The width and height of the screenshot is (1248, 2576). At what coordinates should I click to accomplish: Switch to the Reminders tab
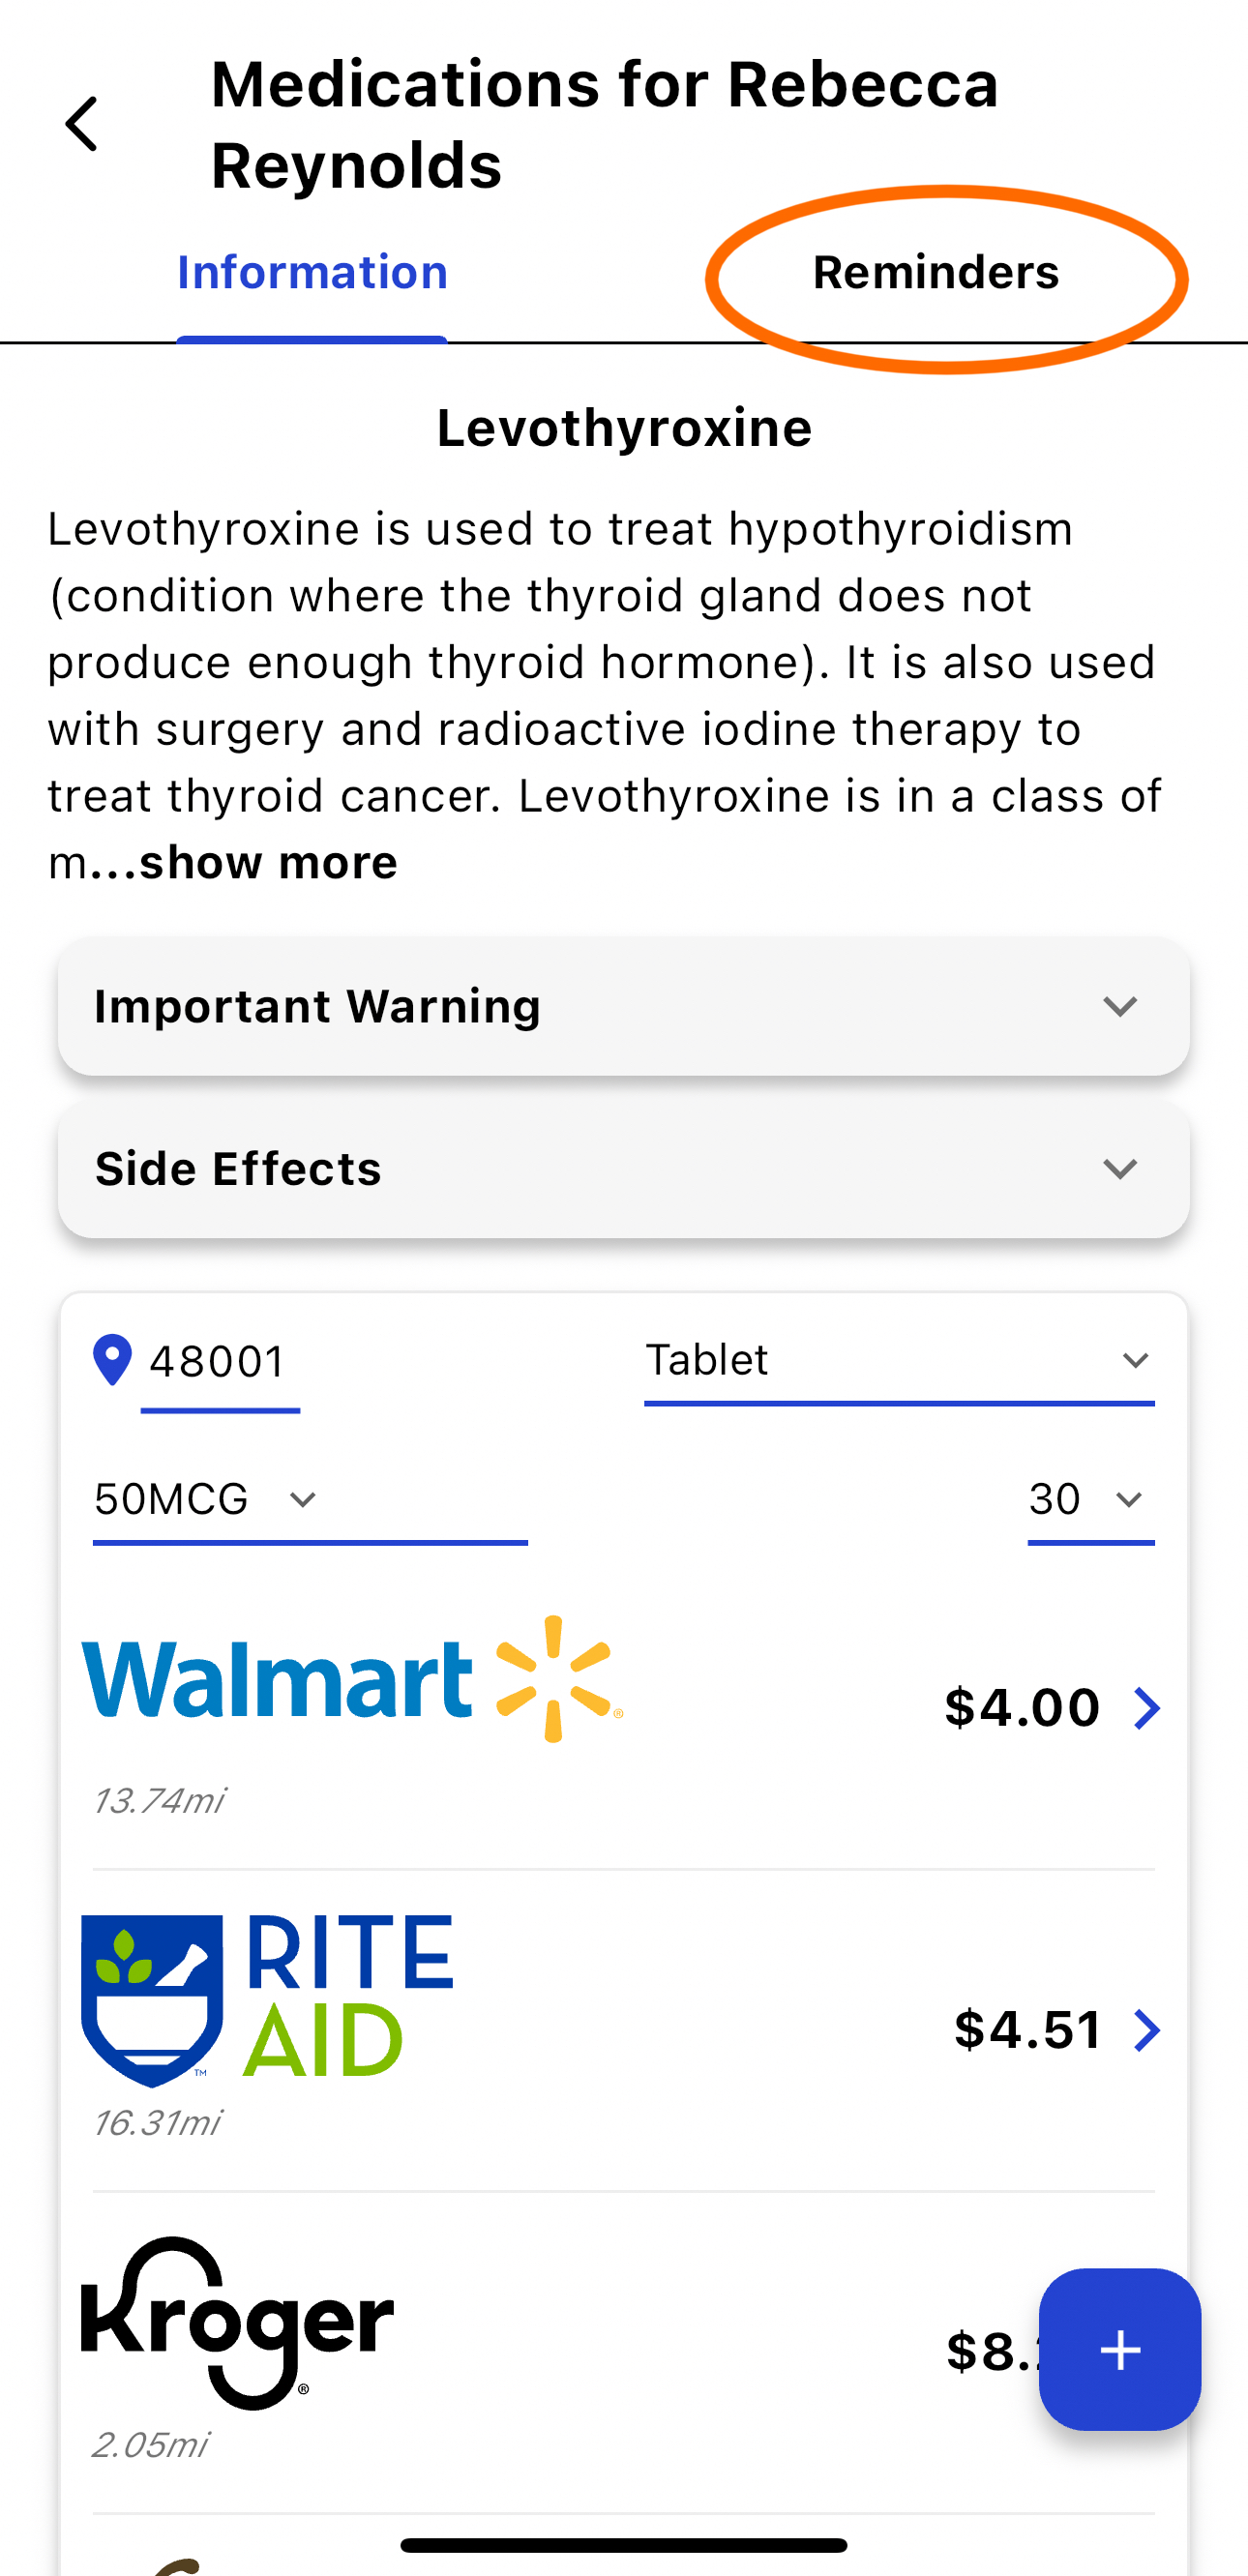click(936, 273)
